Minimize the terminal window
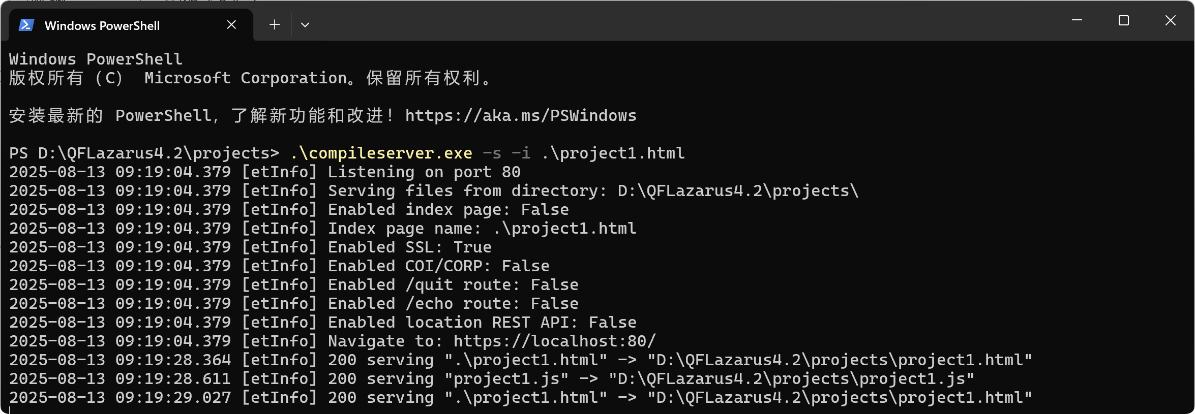The image size is (1195, 414). (1077, 20)
